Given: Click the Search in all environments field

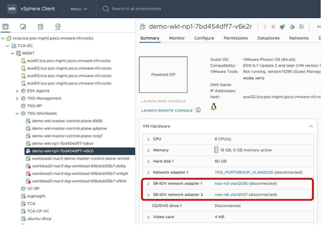Looking at the screenshot, I should point(136,9).
